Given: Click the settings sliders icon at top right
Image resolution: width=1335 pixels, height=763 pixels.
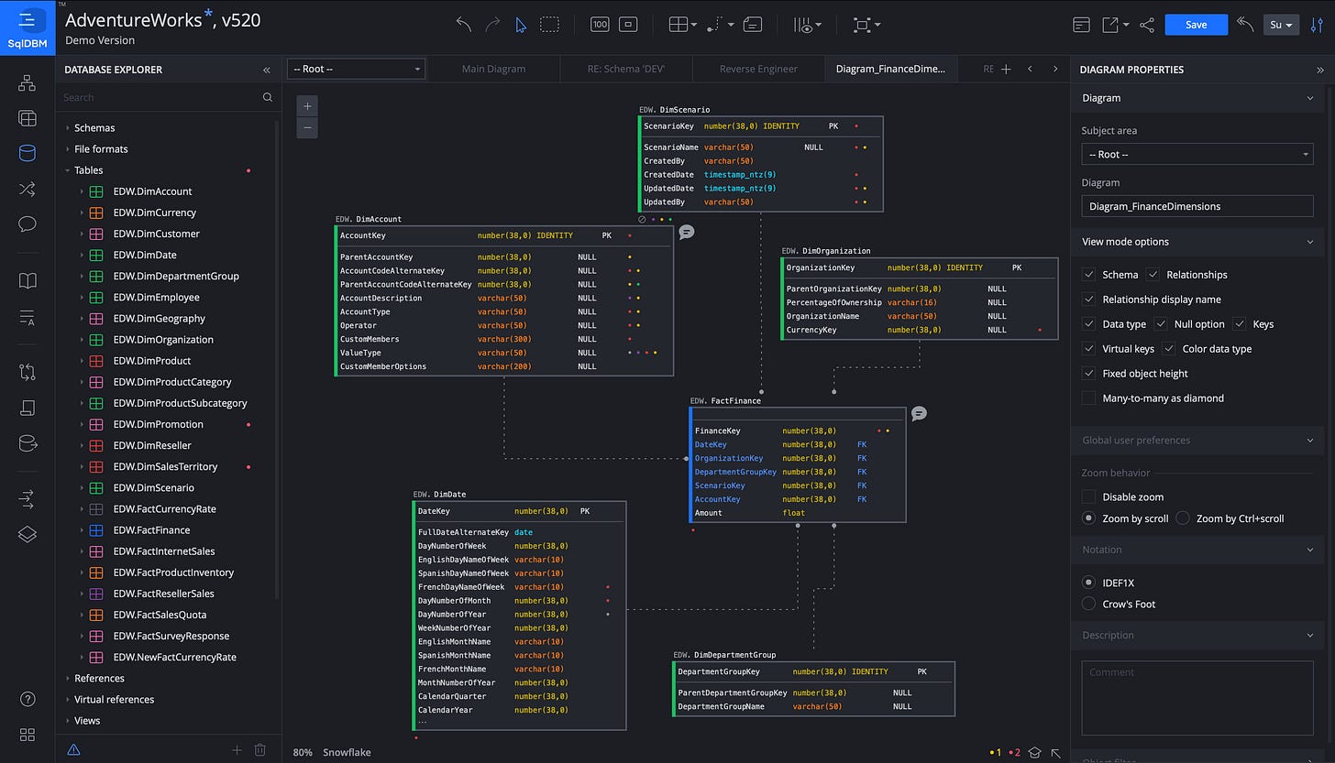Looking at the screenshot, I should point(1318,25).
